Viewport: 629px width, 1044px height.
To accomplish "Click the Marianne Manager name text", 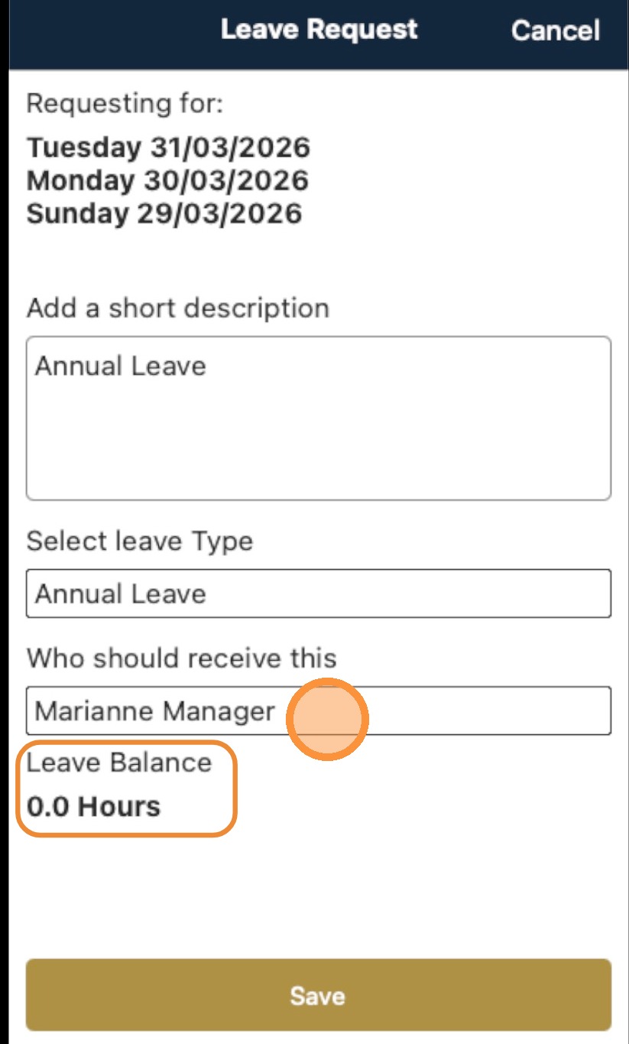I will point(154,712).
